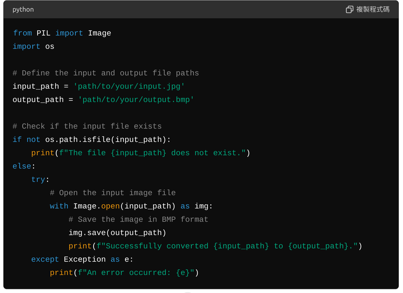Click the 'import os' line
403x293 pixels.
pyautogui.click(x=34, y=46)
